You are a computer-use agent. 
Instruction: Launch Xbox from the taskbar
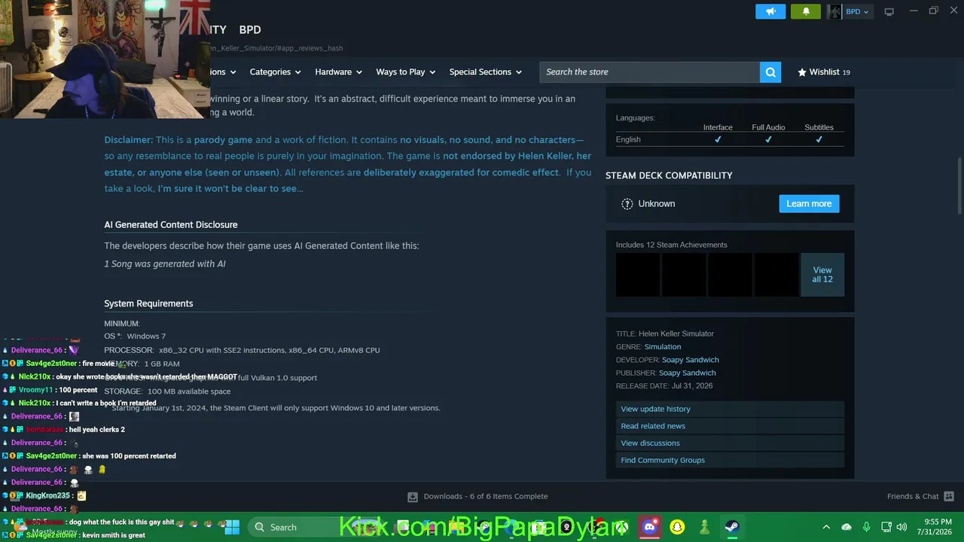pyautogui.click(x=622, y=527)
